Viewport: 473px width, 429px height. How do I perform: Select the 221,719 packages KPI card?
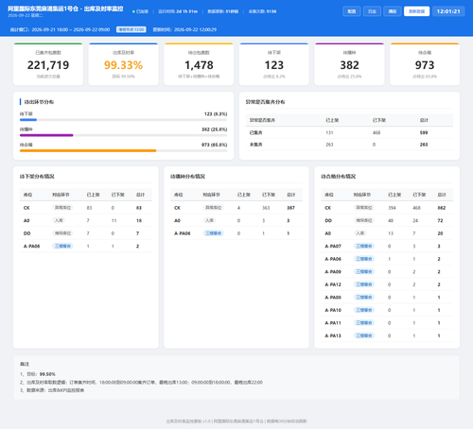point(48,64)
